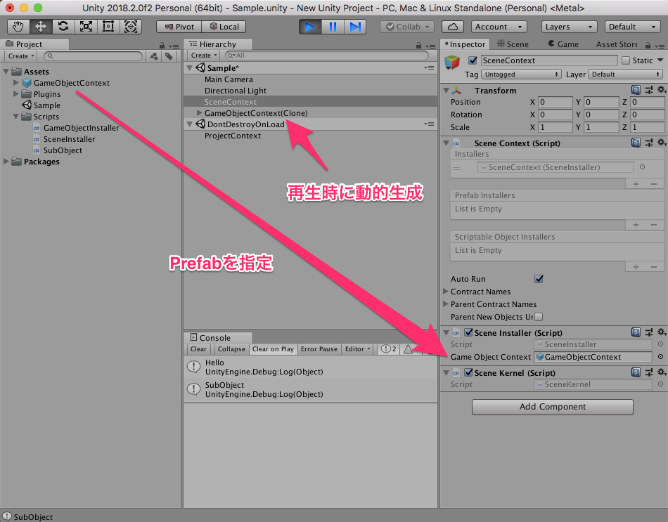Open the Collab dropdown
Screen dimensions: 668x522
pos(407,27)
